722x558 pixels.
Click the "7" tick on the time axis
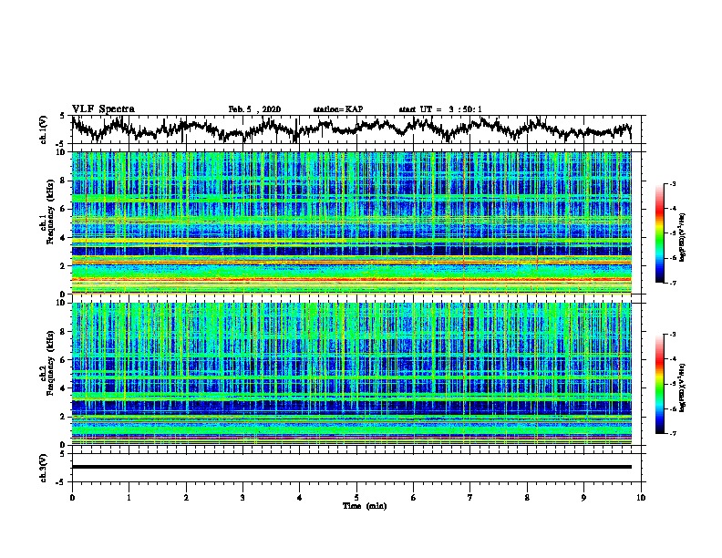click(x=470, y=498)
